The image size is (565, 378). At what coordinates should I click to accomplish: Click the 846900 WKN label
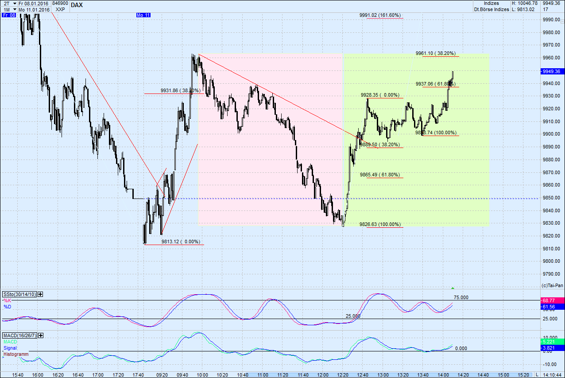click(x=59, y=3)
